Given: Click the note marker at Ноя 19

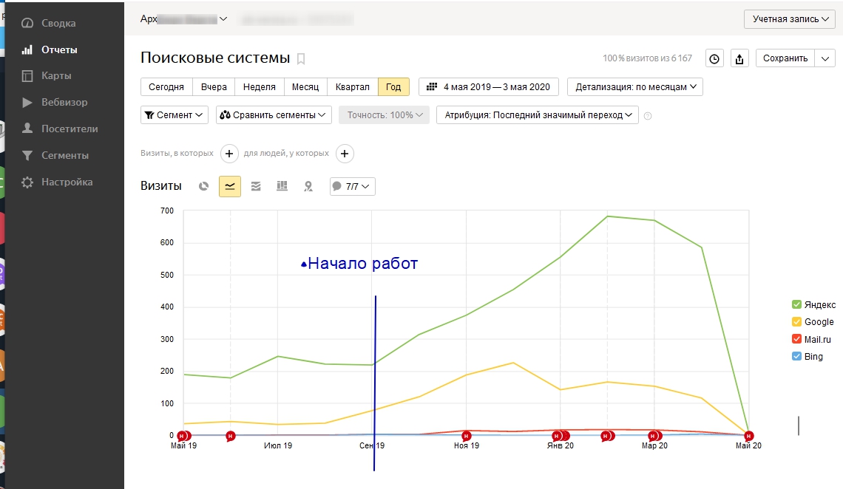Looking at the screenshot, I should [x=466, y=436].
